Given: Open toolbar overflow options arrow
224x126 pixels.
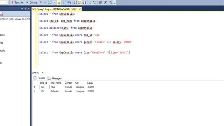Looking at the screenshot, I should coord(114,3).
